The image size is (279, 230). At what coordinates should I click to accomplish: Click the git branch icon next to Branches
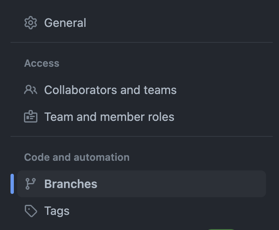pos(31,184)
